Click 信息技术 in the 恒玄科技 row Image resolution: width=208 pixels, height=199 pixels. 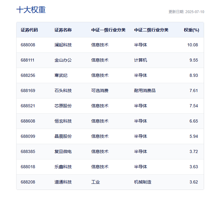100,121
